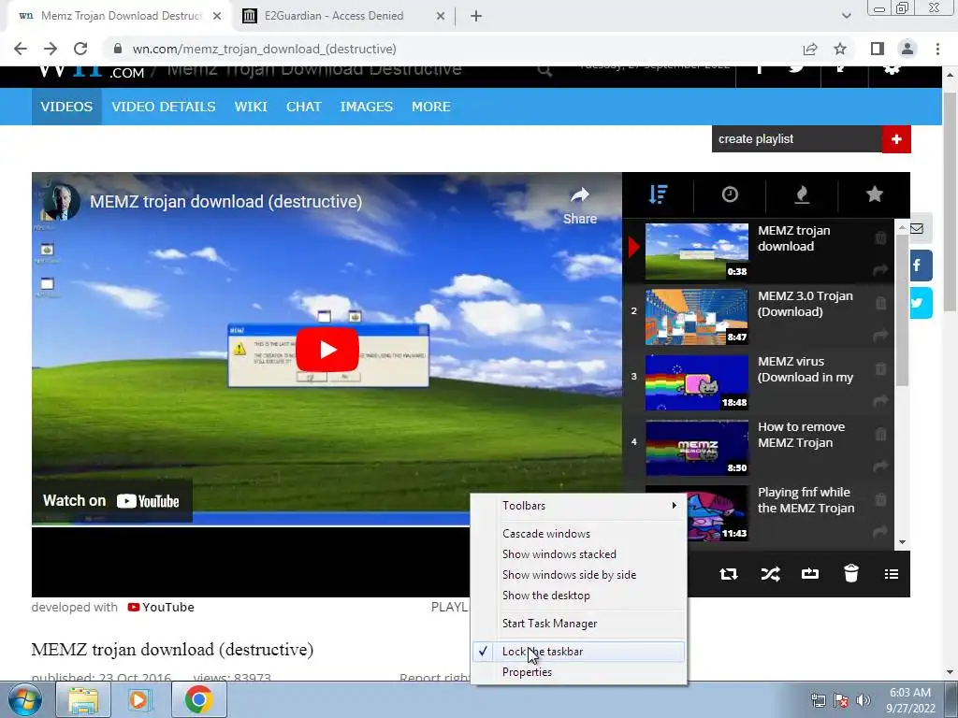
Task: Click Chrome icon on taskbar
Action: (198, 699)
